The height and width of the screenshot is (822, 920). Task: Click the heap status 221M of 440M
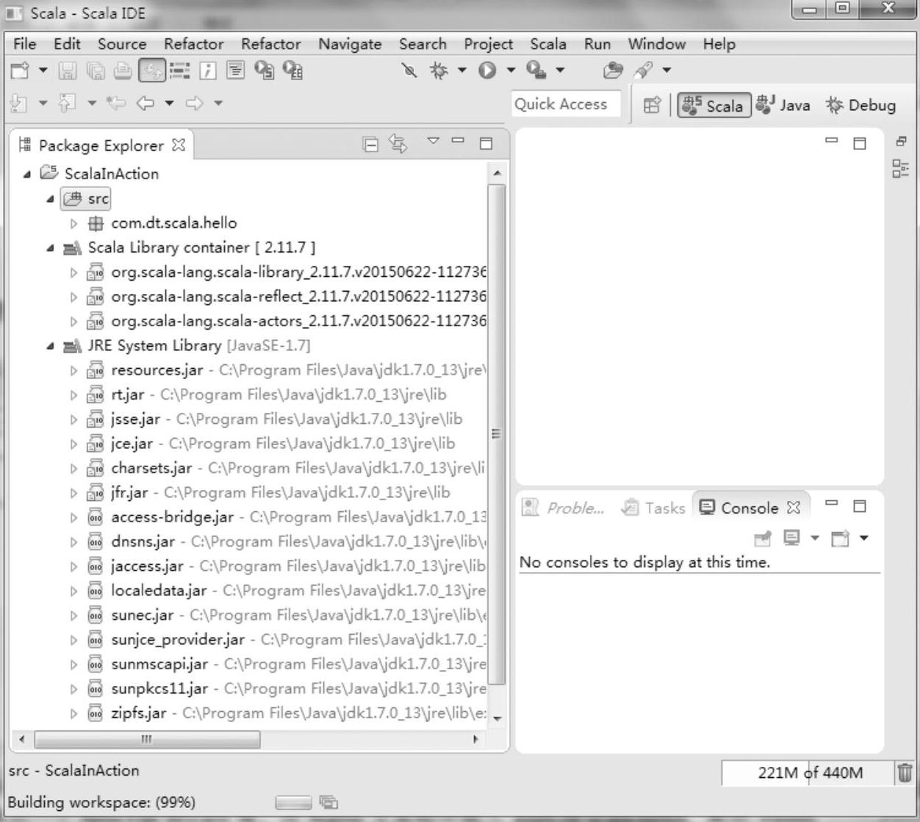coord(807,773)
